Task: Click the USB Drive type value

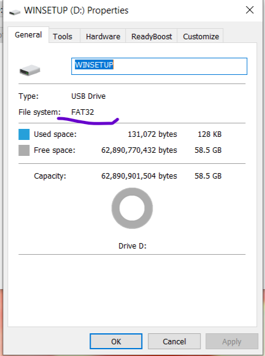Action: (88, 96)
